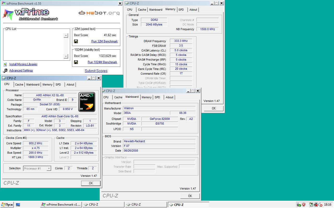
Task: Click the FSB:DRAM ratio value '3:5'
Action: pos(181,46)
